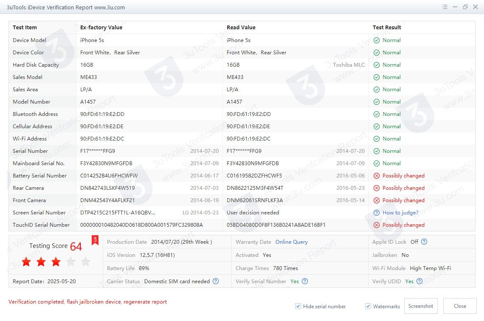Click the green check icon in Sales Model row

click(377, 77)
